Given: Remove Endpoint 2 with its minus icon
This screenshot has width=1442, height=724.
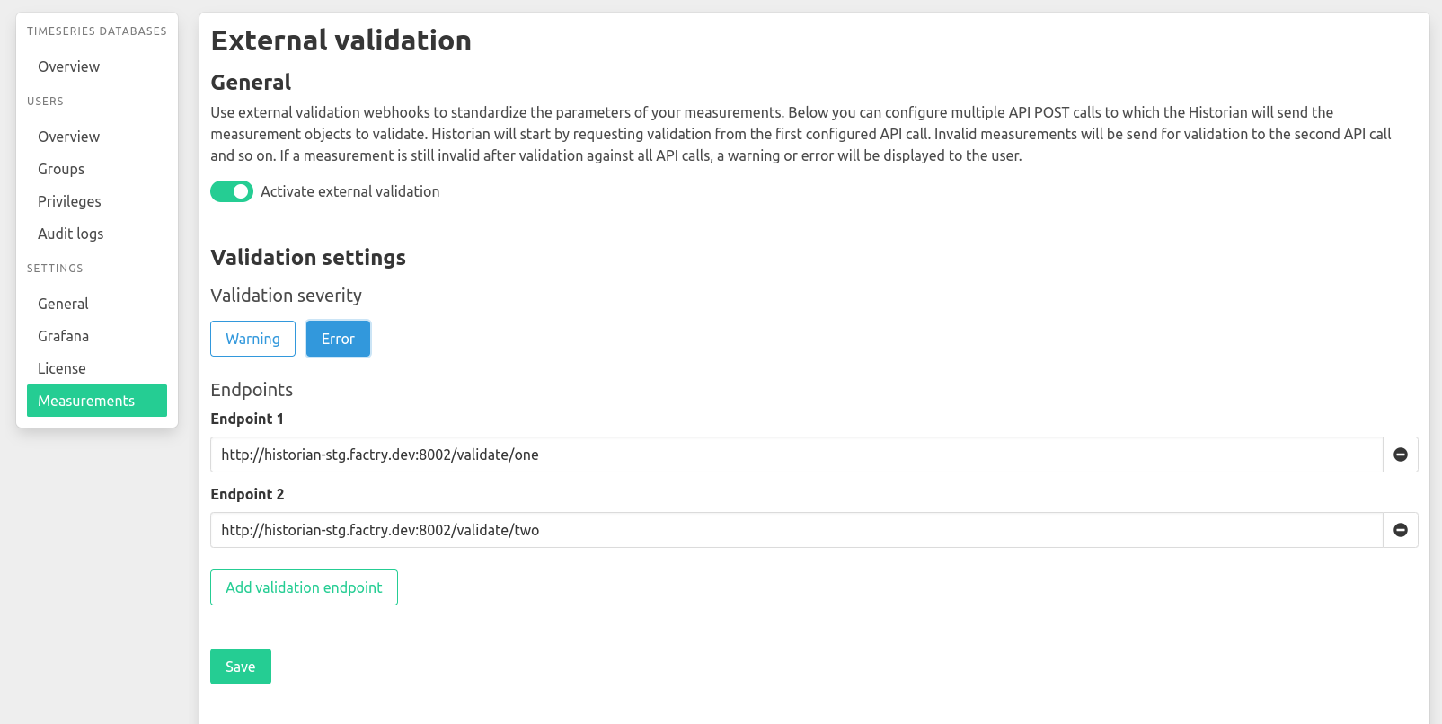Looking at the screenshot, I should click(x=1400, y=530).
